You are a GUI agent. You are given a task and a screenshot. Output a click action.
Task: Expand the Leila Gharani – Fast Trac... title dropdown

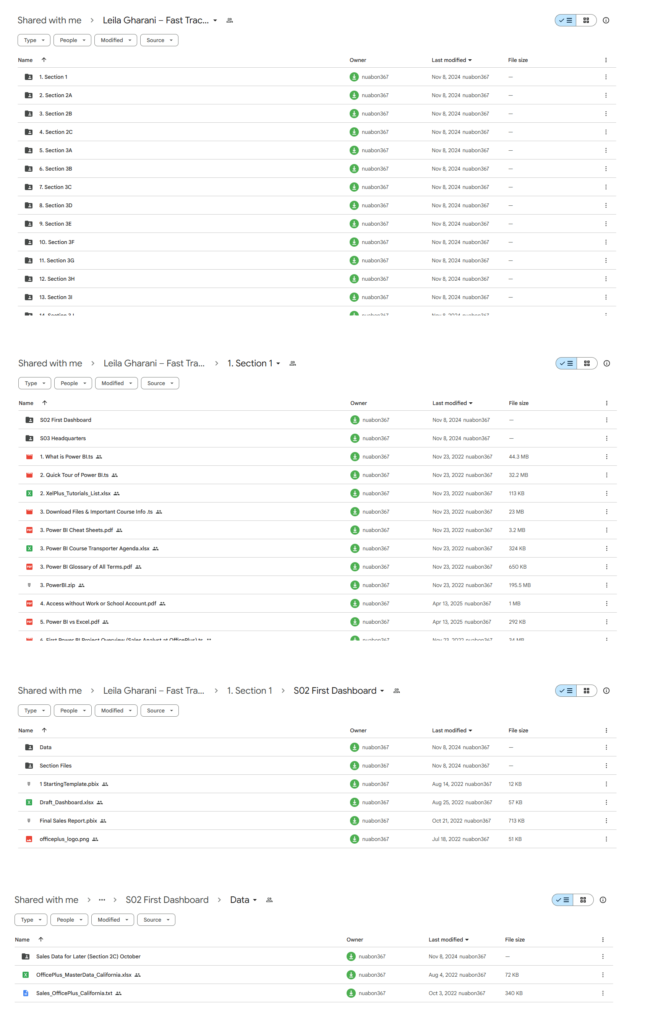(215, 21)
